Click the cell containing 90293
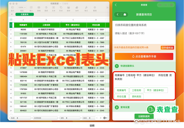The width and height of the screenshot is (184, 128). (x=23, y=30)
